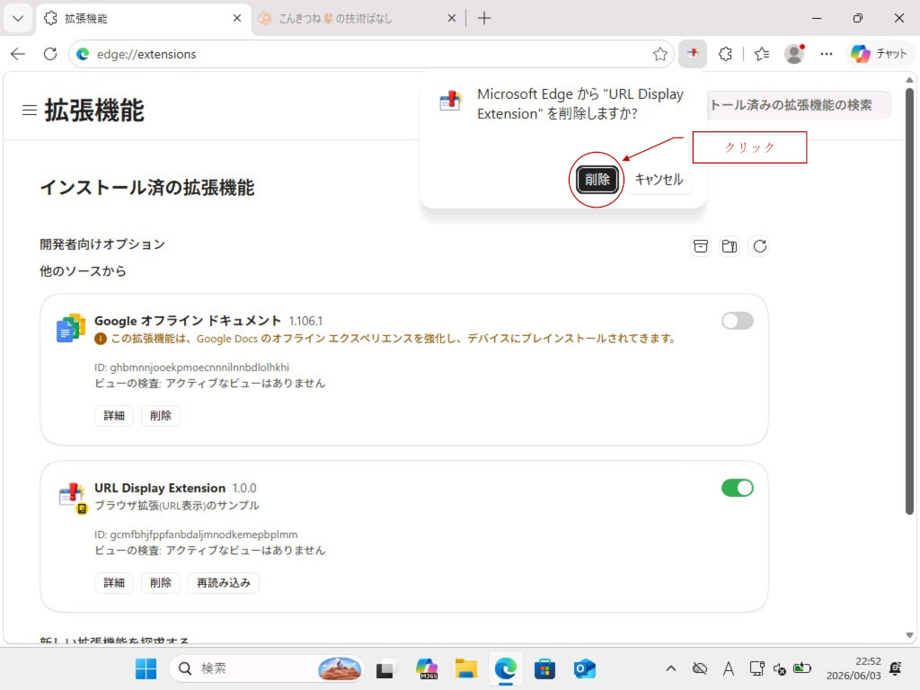
Task: Open notification bell icon in tray
Action: pos(896,668)
